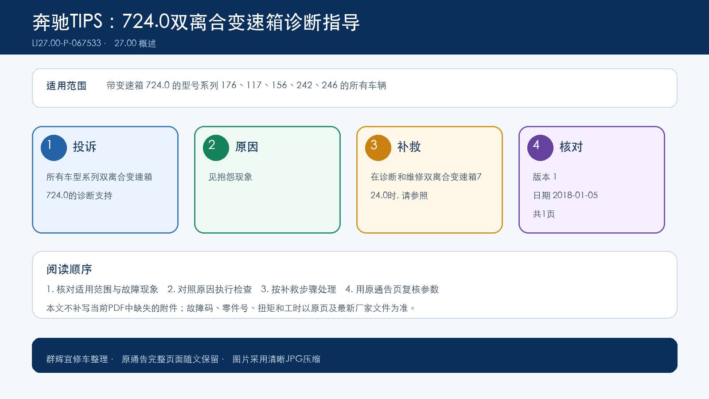Screen dimensions: 709x399
Task: Click the 投诉 card heading
Action: [85, 147]
